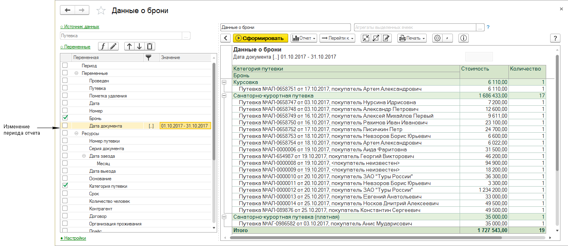This screenshot has width=568, height=246.
Task: Click the formula (f) button above variables
Action: point(103,46)
